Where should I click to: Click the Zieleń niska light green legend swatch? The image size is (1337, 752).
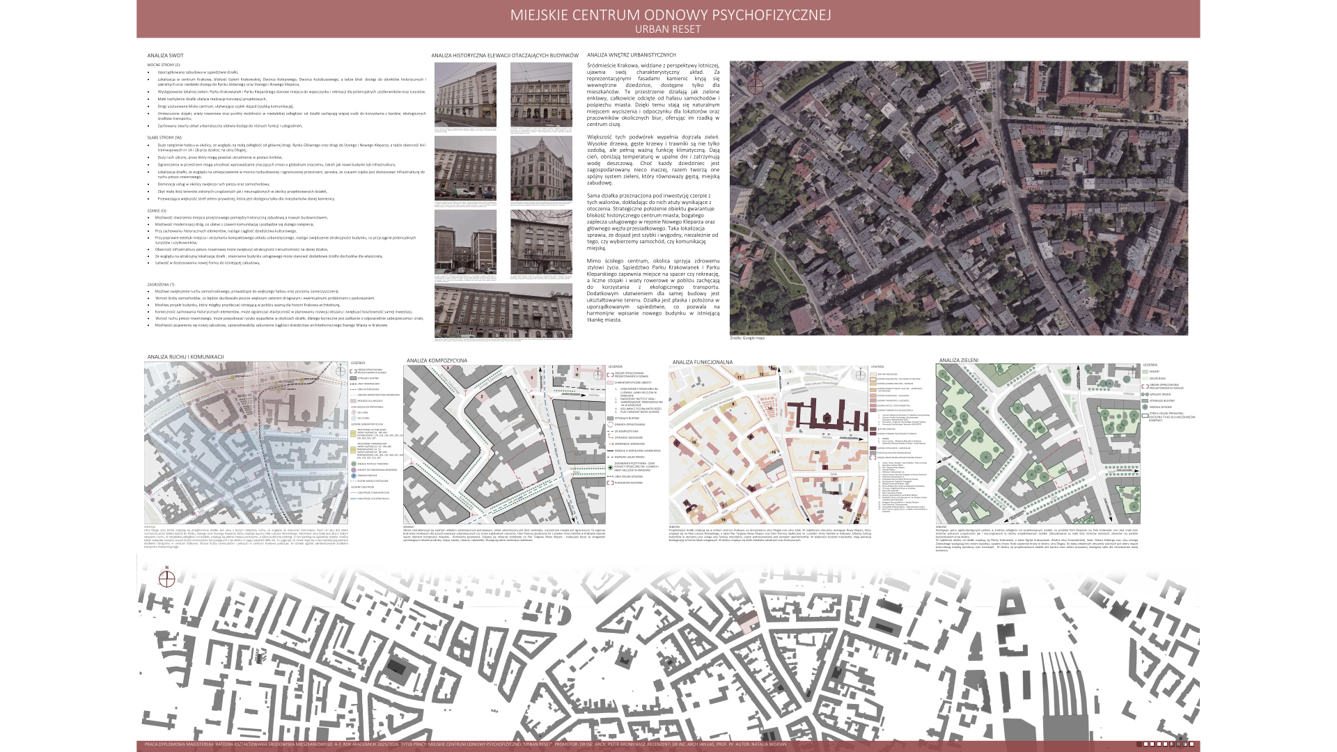pos(1145,378)
